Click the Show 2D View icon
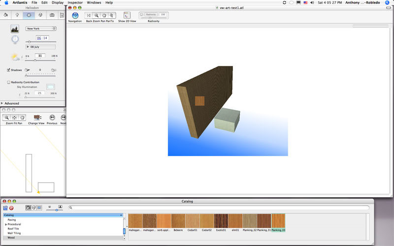 (x=127, y=15)
